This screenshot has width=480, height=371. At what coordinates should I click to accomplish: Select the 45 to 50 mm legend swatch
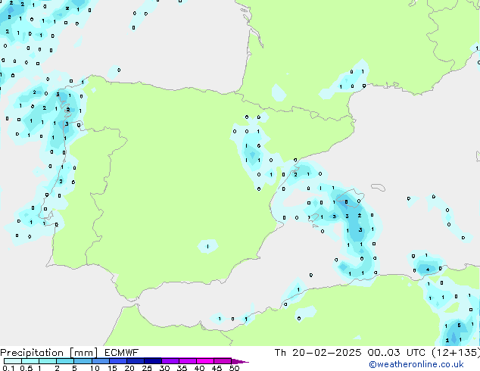pos(223,361)
